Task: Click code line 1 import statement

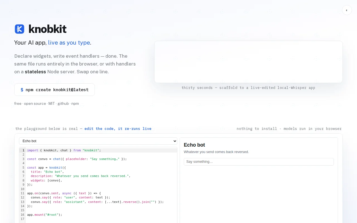Action: coord(64,150)
